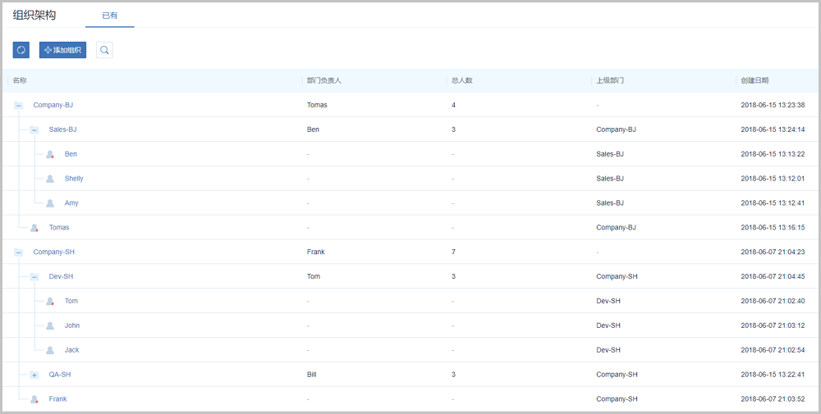This screenshot has height=414, width=821.
Task: Open the search magnifier icon
Action: 104,50
